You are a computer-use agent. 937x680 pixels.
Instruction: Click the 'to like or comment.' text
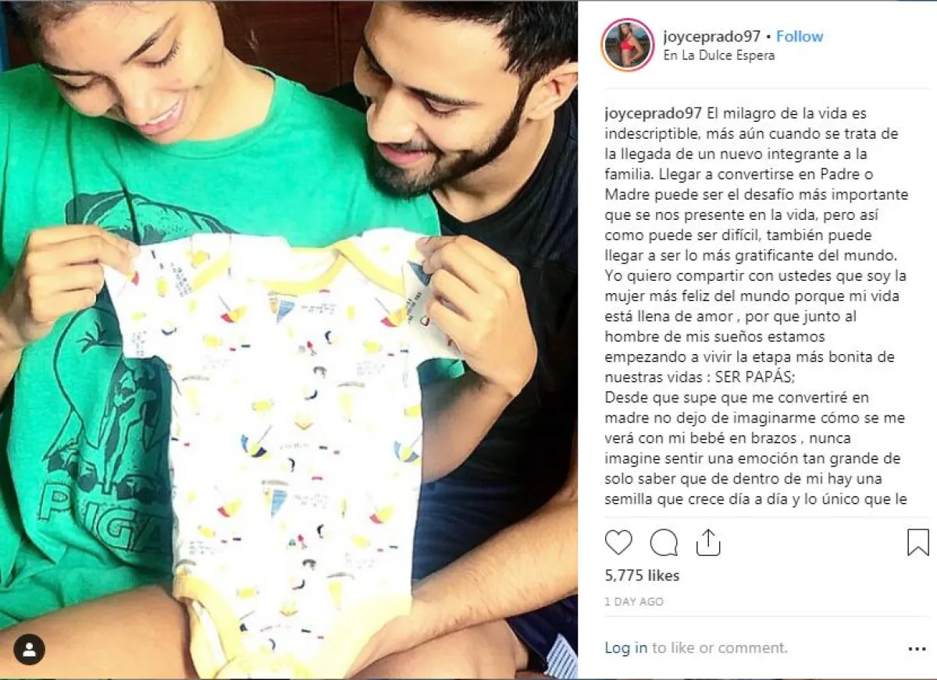pyautogui.click(x=720, y=647)
